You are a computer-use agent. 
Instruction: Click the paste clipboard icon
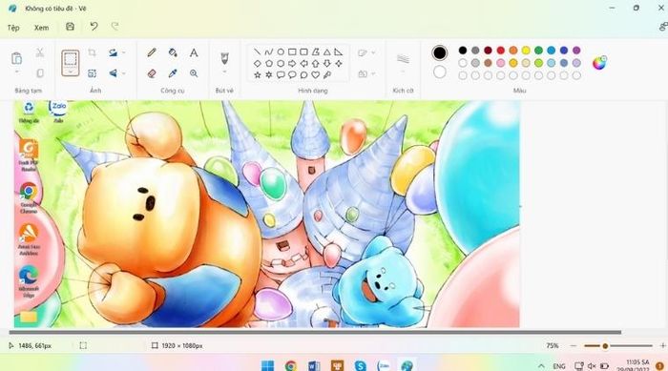tap(16, 58)
